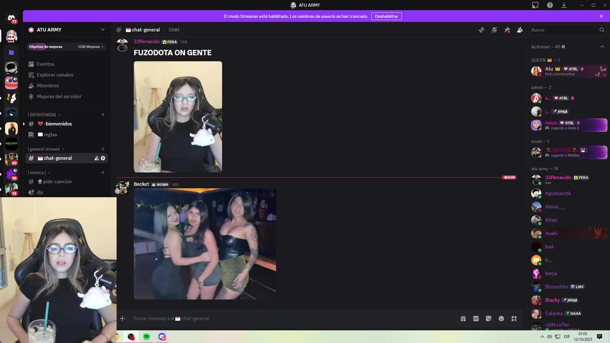Open Calanka member profile
The width and height of the screenshot is (610, 343).
[569, 313]
